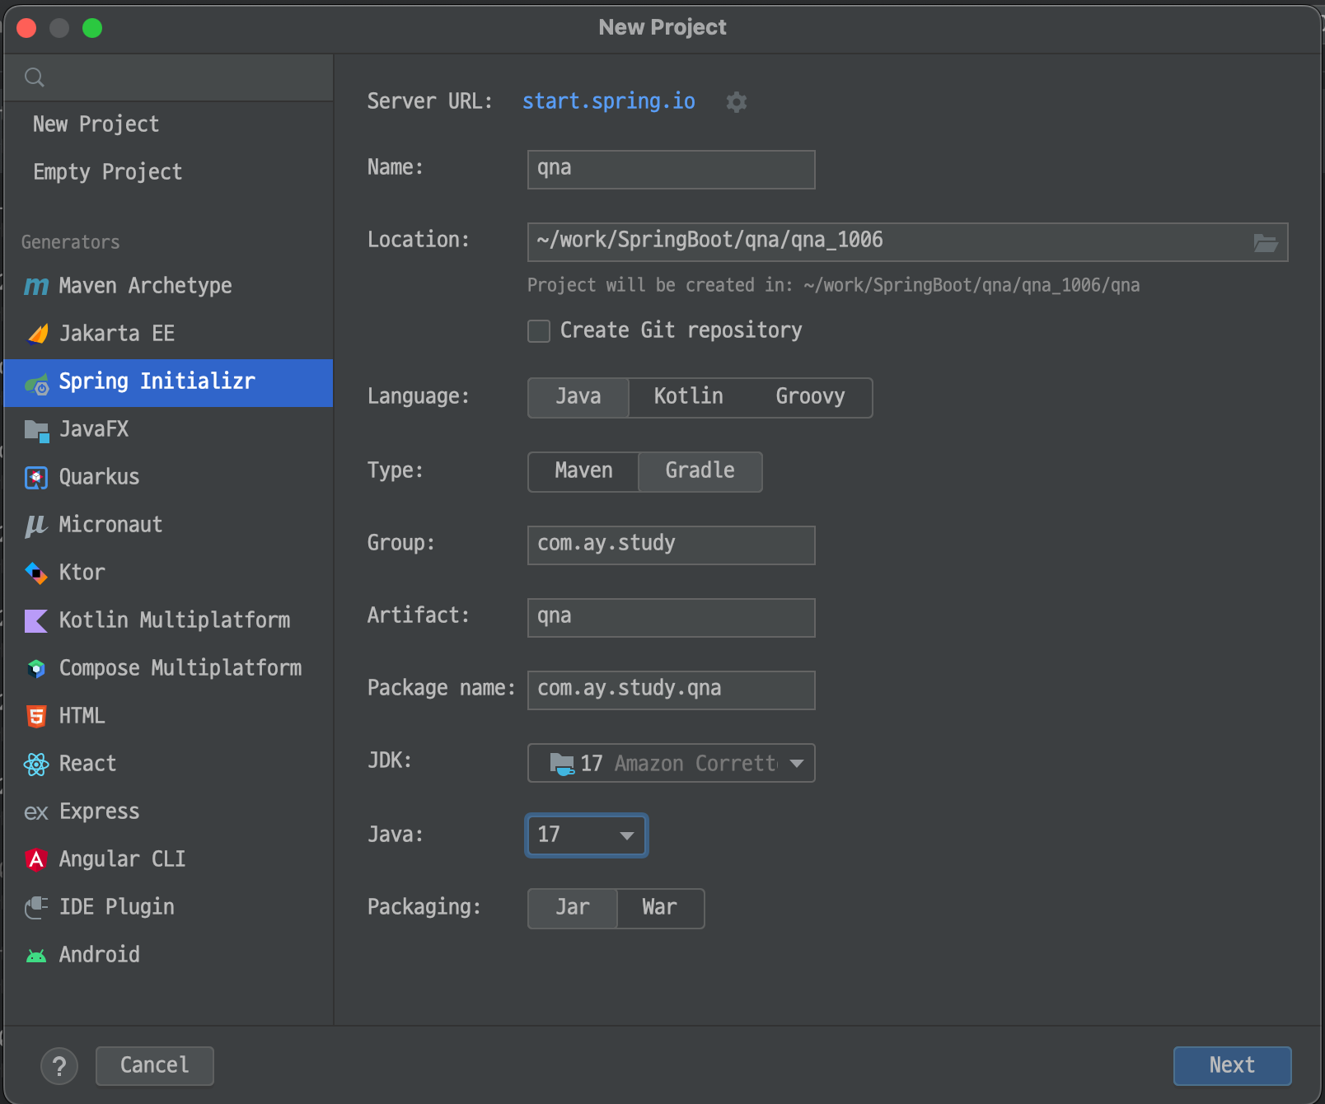Click the generator search field

[169, 78]
